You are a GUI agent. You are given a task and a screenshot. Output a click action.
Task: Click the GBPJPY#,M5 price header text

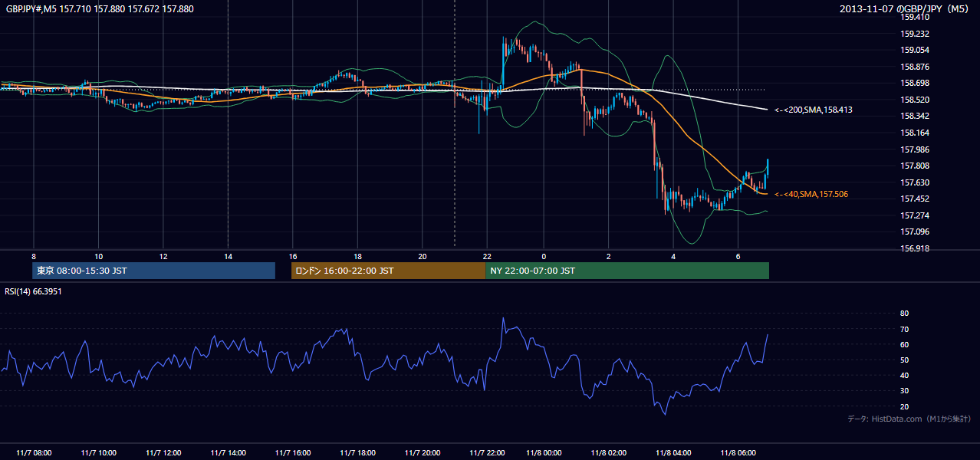click(x=100, y=9)
